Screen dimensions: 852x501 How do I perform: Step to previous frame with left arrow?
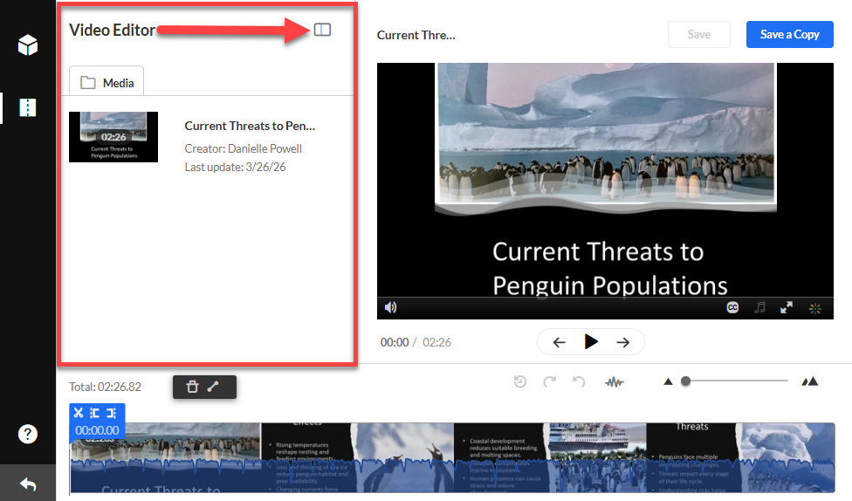click(x=559, y=342)
